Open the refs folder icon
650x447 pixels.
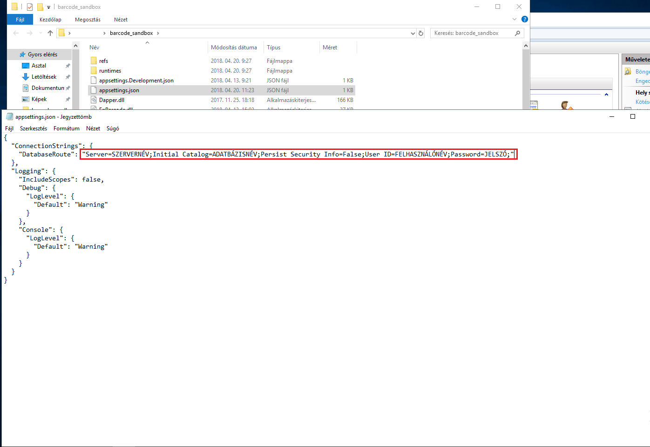tap(94, 61)
